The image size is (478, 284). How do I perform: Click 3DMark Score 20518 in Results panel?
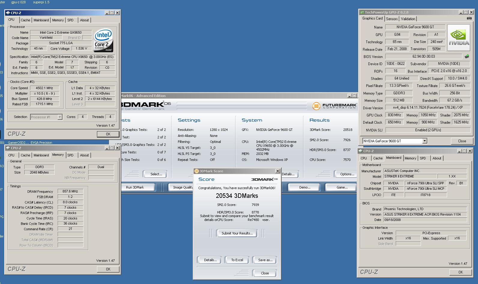click(x=348, y=130)
